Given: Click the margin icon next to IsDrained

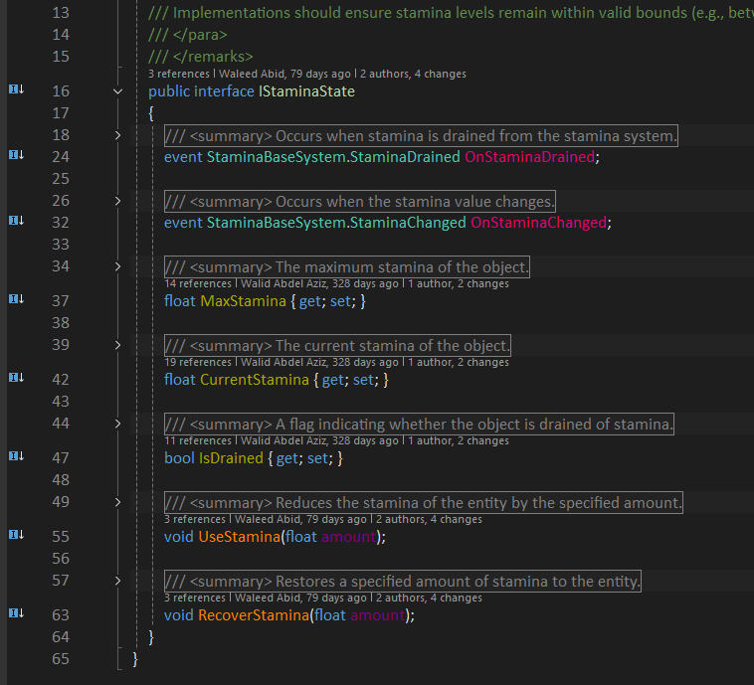Looking at the screenshot, I should tap(16, 457).
